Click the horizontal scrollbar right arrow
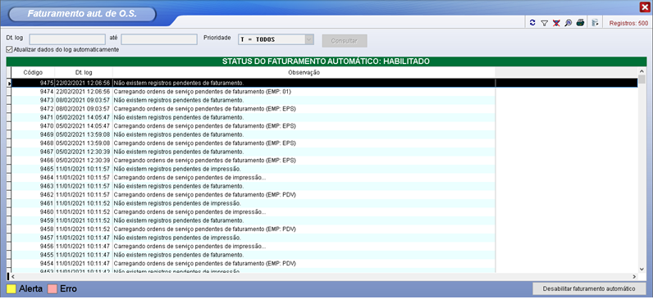This screenshot has height=304, width=653. 634,277
